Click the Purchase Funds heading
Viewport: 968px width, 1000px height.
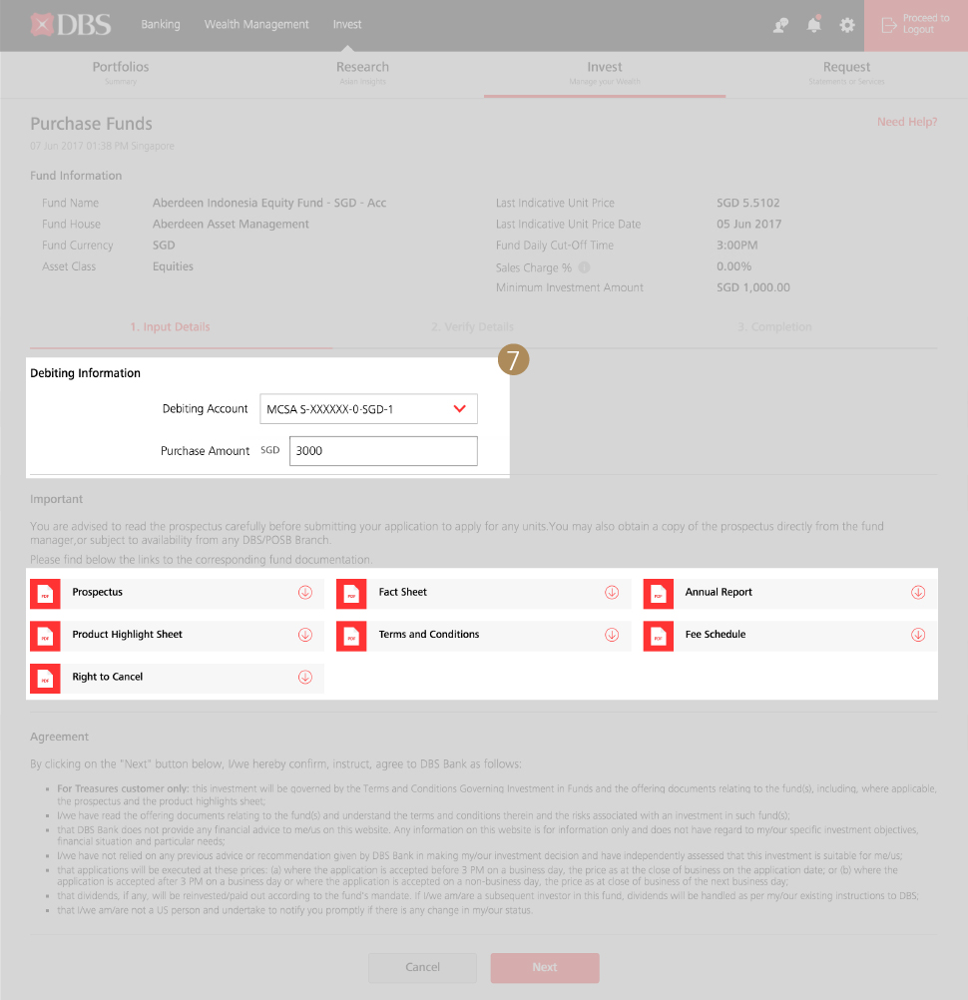(x=91, y=124)
